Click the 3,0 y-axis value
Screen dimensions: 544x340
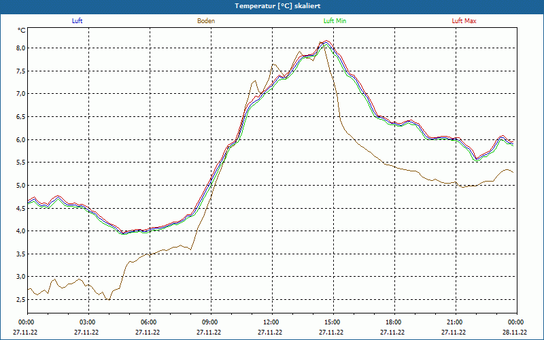[22, 277]
